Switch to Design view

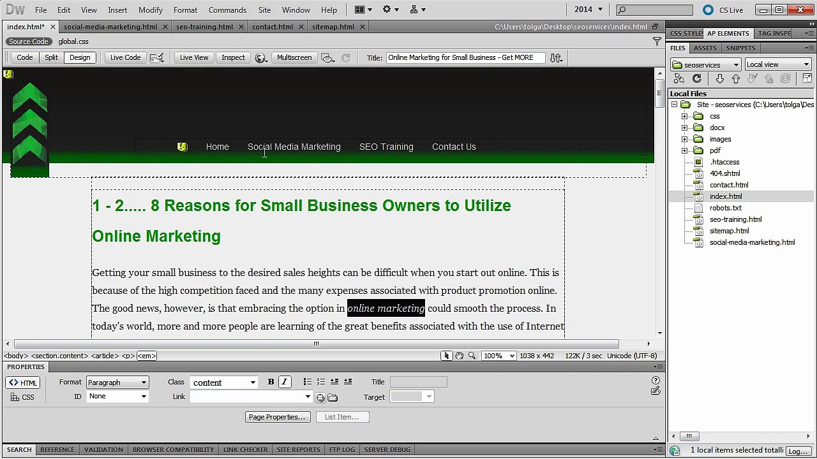click(80, 57)
